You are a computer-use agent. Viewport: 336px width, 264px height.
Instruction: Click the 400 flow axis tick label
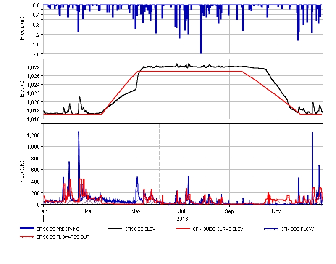(36, 181)
